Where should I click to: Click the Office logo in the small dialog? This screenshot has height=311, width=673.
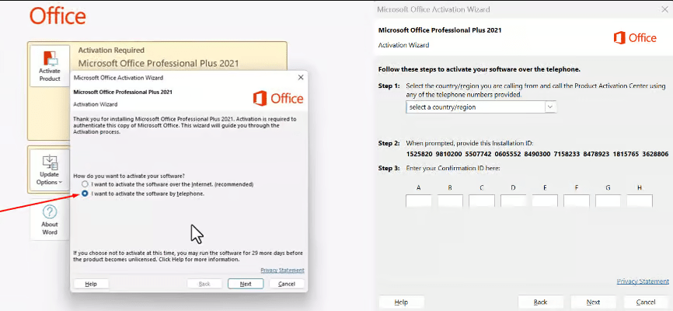(278, 99)
